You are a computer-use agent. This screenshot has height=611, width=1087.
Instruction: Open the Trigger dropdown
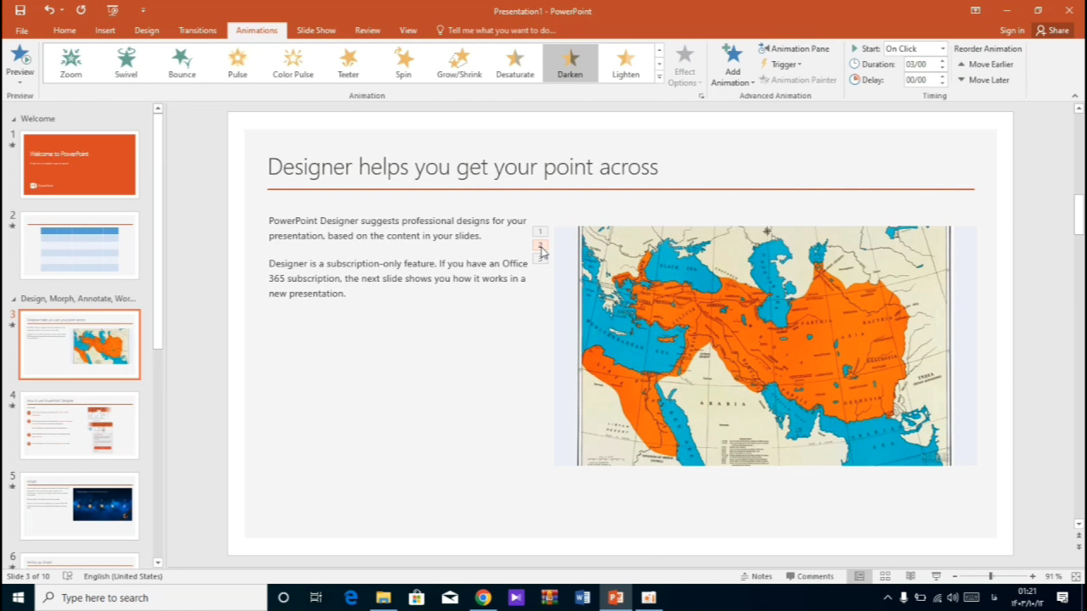[781, 64]
